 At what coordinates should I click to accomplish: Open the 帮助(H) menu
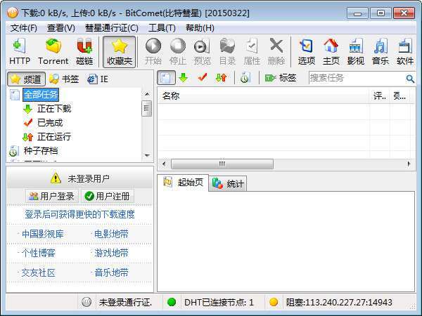point(200,27)
